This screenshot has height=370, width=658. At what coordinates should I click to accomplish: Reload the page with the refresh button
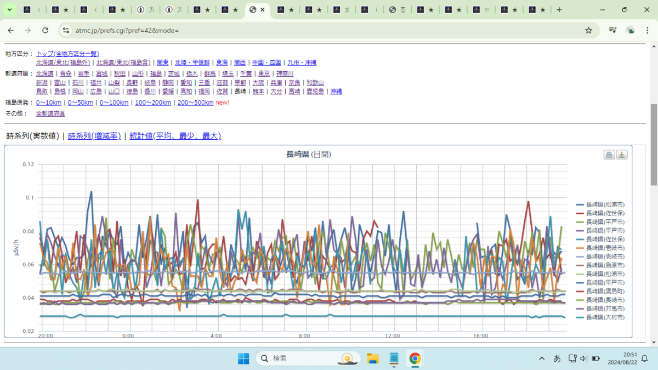click(x=46, y=30)
